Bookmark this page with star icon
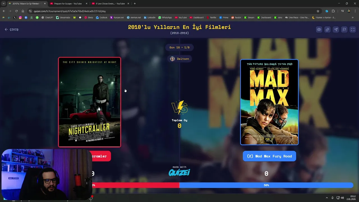 pos(318,11)
